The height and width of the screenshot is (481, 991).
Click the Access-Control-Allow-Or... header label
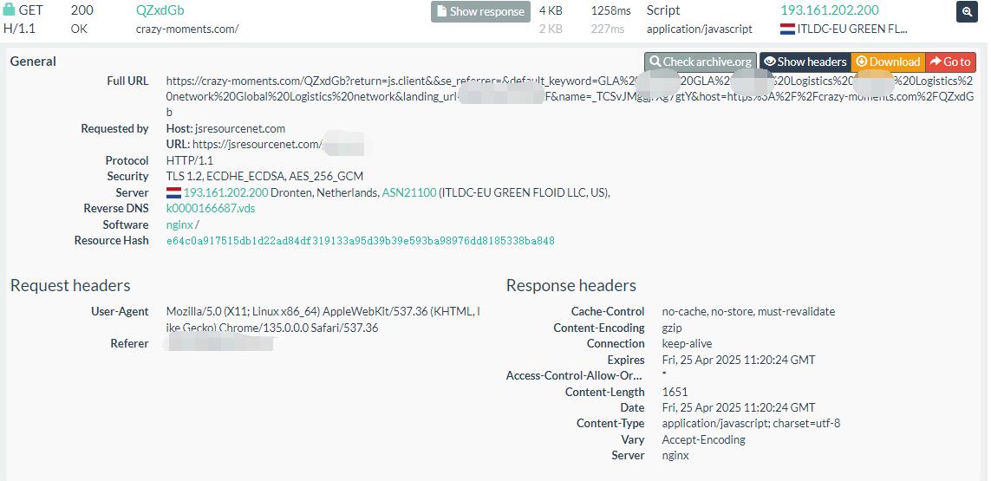pos(575,376)
